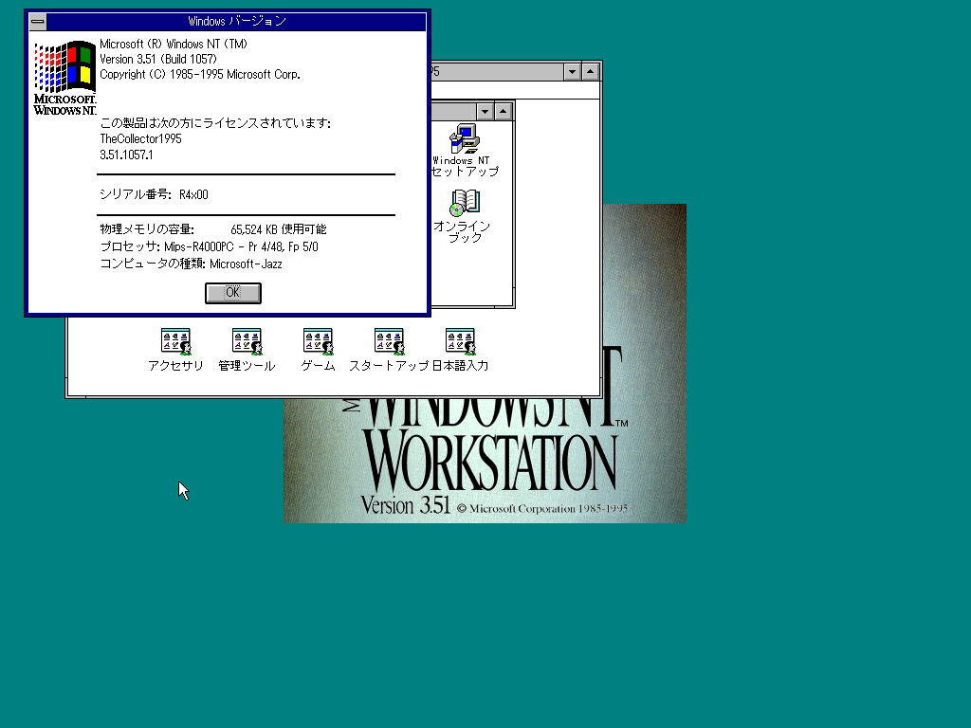The width and height of the screenshot is (971, 728).
Task: Click the Microsoft Windows NT flag logo
Action: (x=64, y=76)
